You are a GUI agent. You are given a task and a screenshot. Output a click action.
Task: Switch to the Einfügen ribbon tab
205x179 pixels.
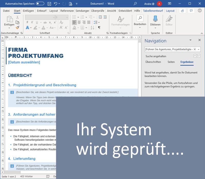point(28,11)
